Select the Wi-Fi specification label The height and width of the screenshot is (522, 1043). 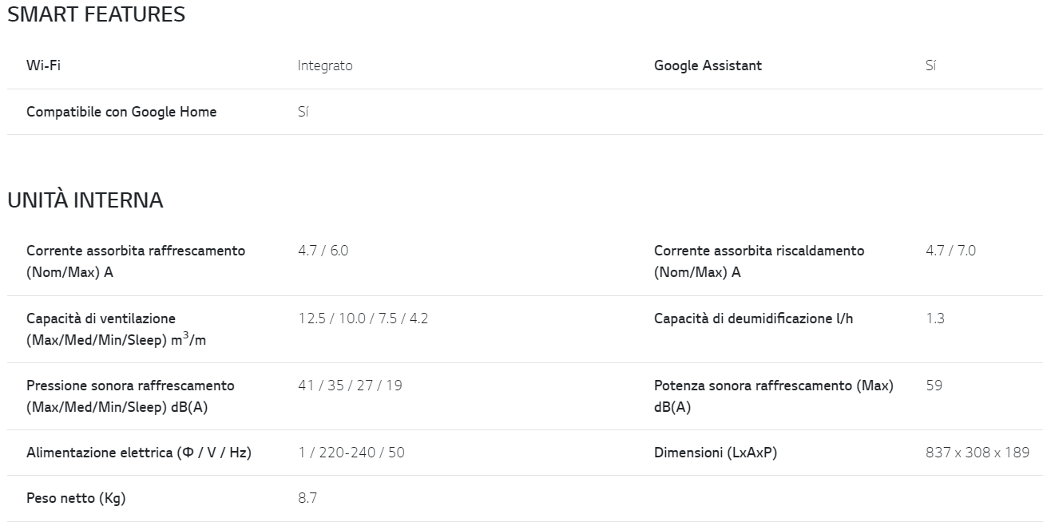tap(43, 65)
